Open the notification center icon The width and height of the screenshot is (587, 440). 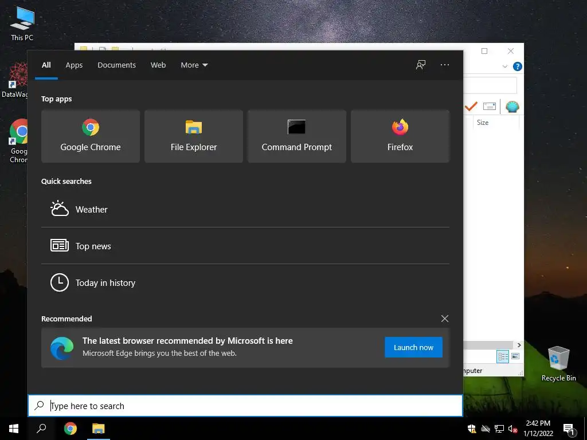[x=569, y=429]
